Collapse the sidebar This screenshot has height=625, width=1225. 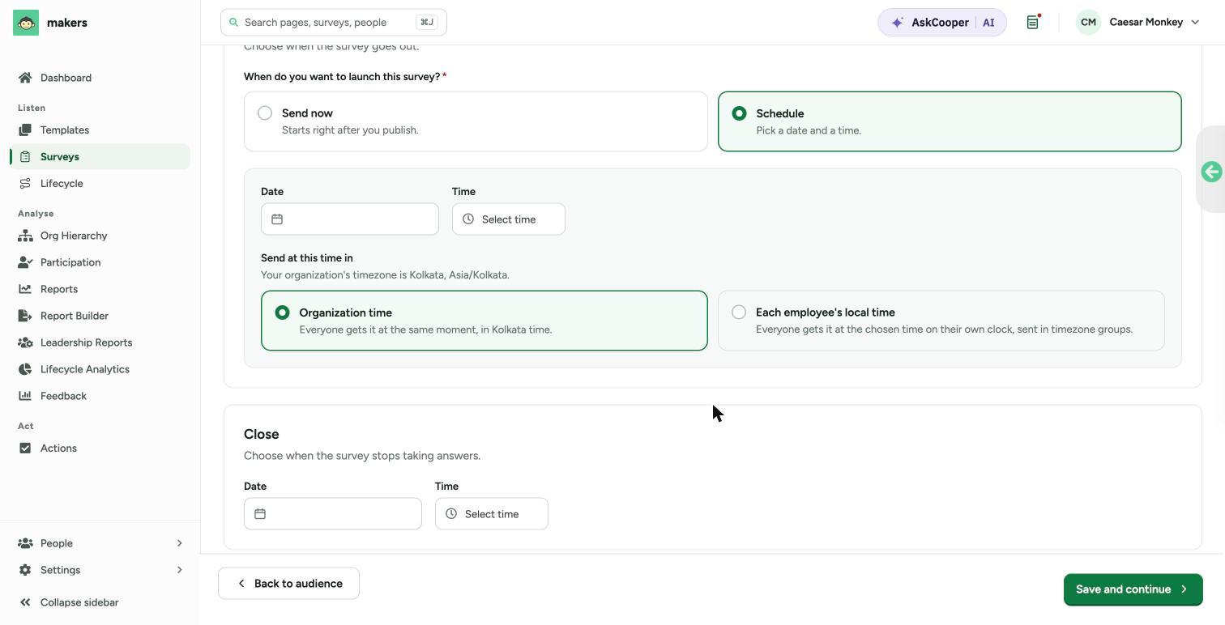(69, 602)
